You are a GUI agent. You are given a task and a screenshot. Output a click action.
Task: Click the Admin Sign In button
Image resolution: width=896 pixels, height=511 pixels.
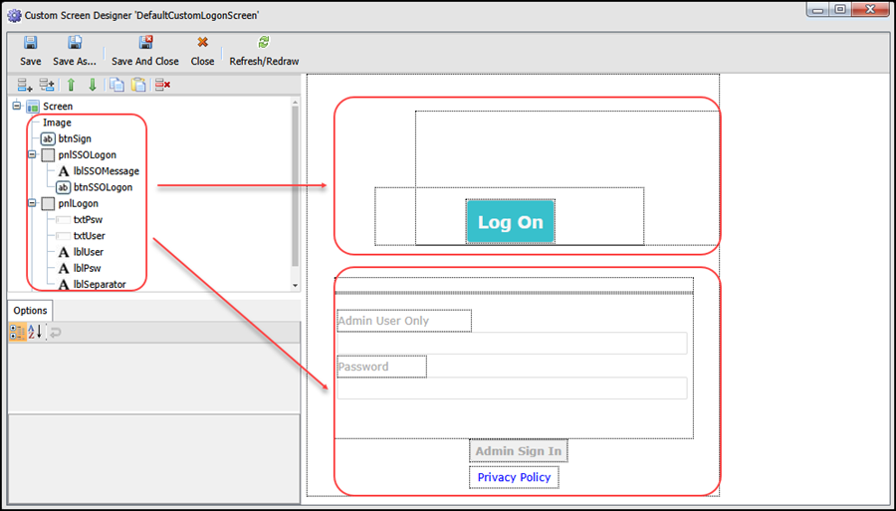pos(518,451)
